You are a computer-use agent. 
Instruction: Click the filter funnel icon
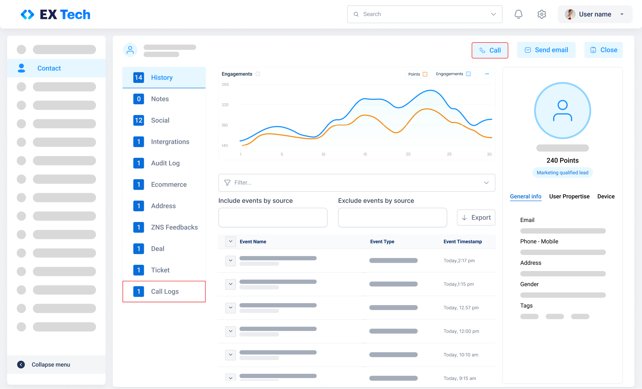click(x=227, y=183)
